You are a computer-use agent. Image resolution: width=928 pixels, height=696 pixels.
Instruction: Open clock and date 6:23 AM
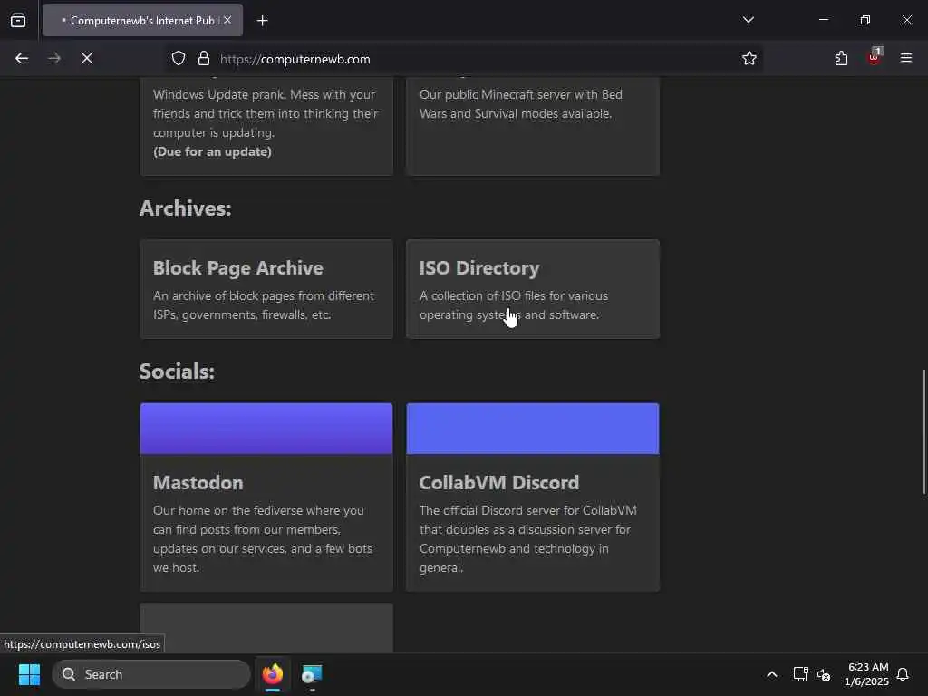(x=866, y=674)
